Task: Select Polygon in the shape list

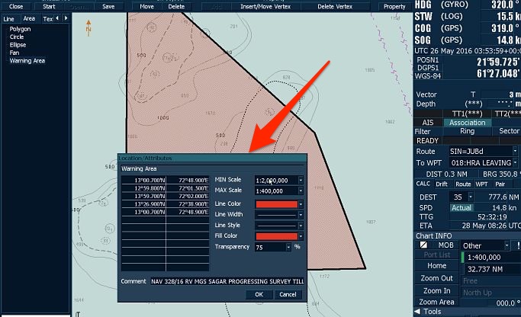Action: (21, 29)
